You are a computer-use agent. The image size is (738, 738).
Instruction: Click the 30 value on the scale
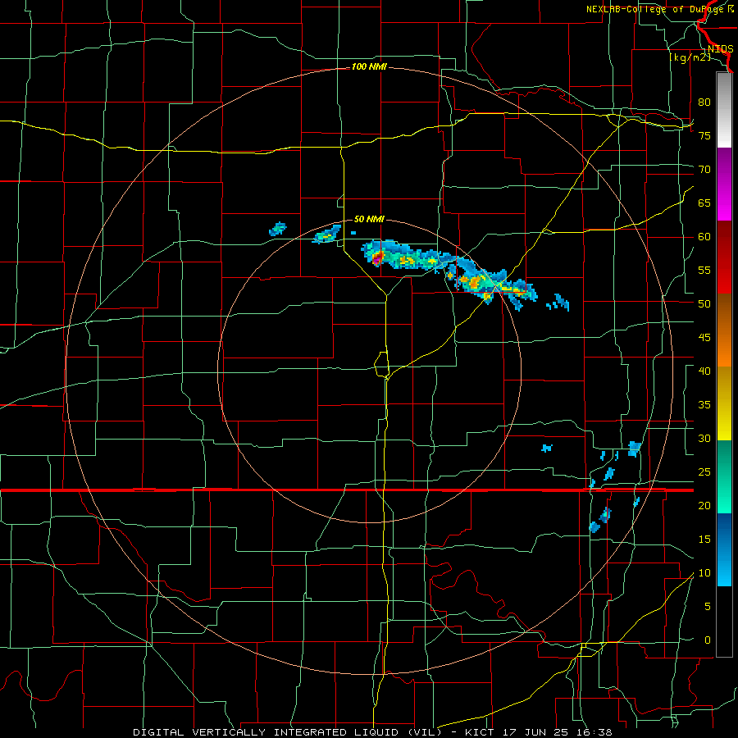[704, 438]
